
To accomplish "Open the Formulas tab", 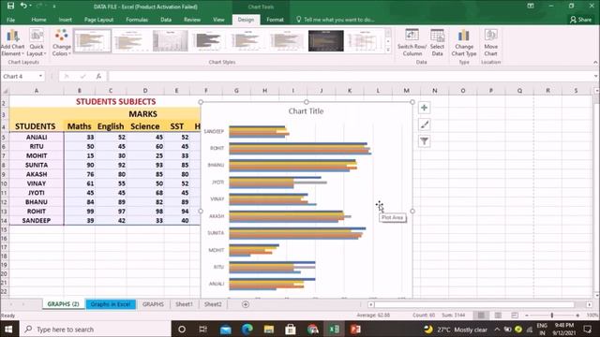I will pyautogui.click(x=137, y=20).
